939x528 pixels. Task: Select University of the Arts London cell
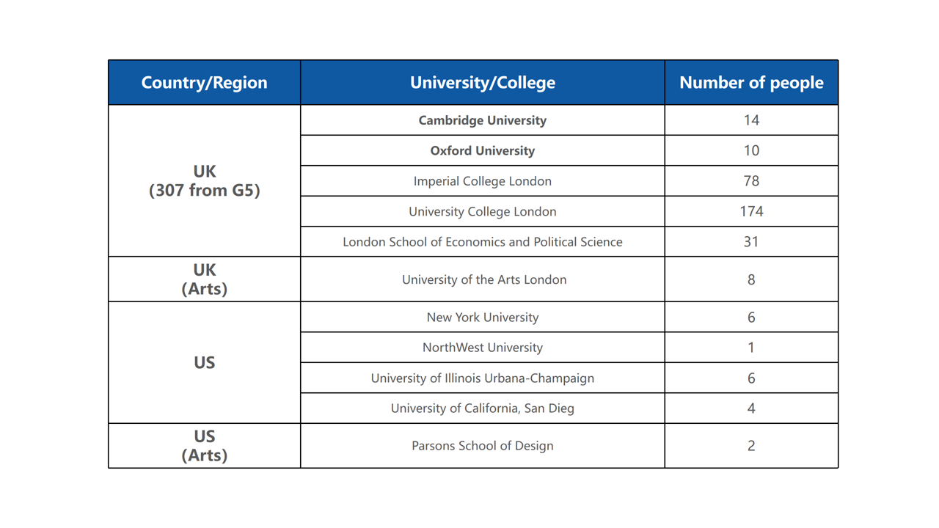click(x=483, y=279)
